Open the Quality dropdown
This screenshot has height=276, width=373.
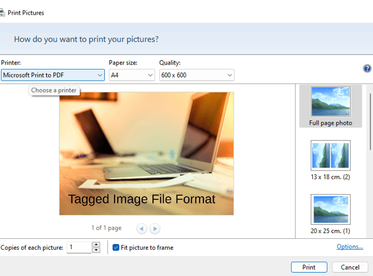(x=196, y=75)
